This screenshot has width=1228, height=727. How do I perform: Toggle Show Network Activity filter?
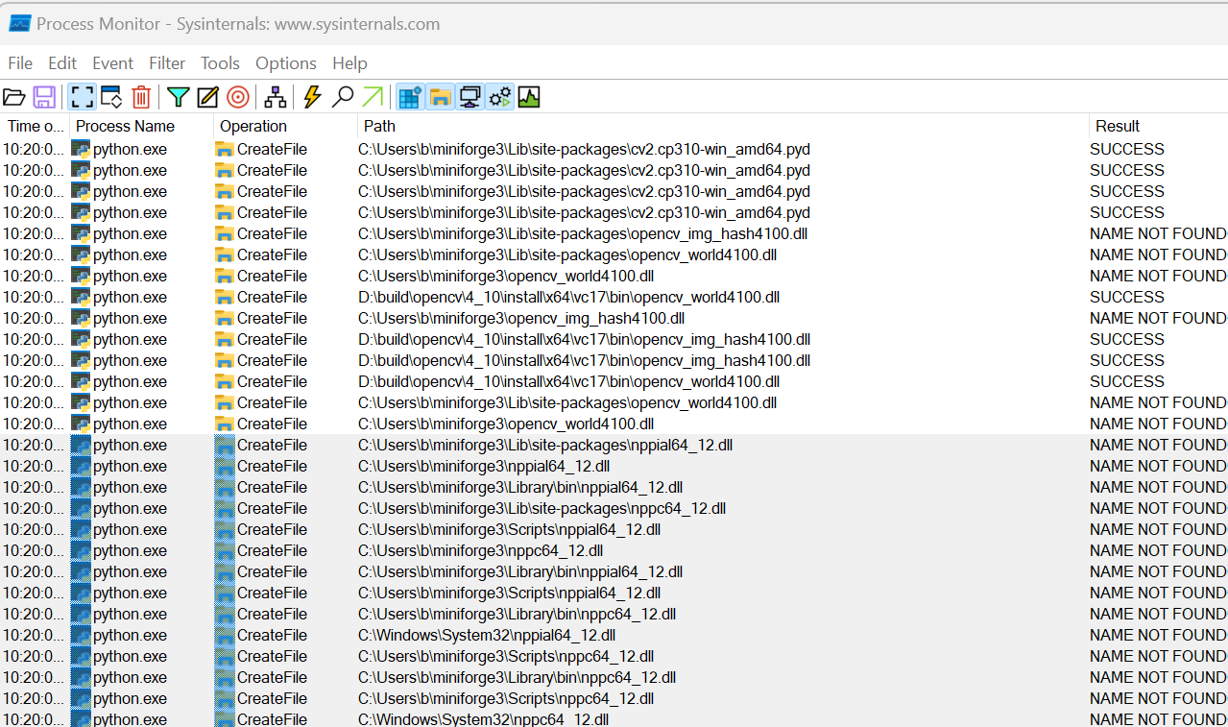tap(470, 97)
